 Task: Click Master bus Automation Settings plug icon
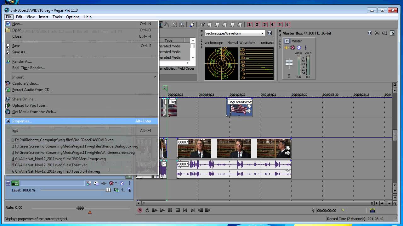(286, 48)
